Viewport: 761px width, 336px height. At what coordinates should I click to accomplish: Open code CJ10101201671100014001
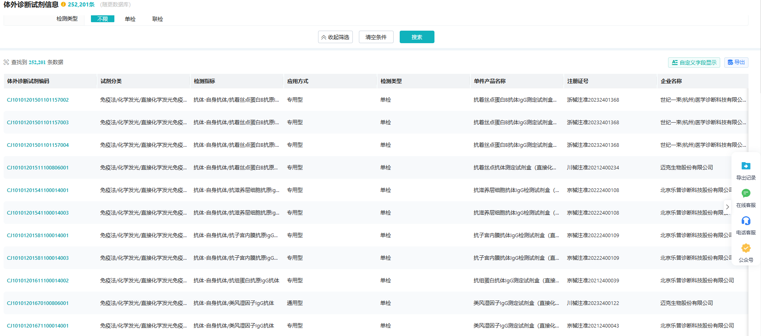click(38, 326)
